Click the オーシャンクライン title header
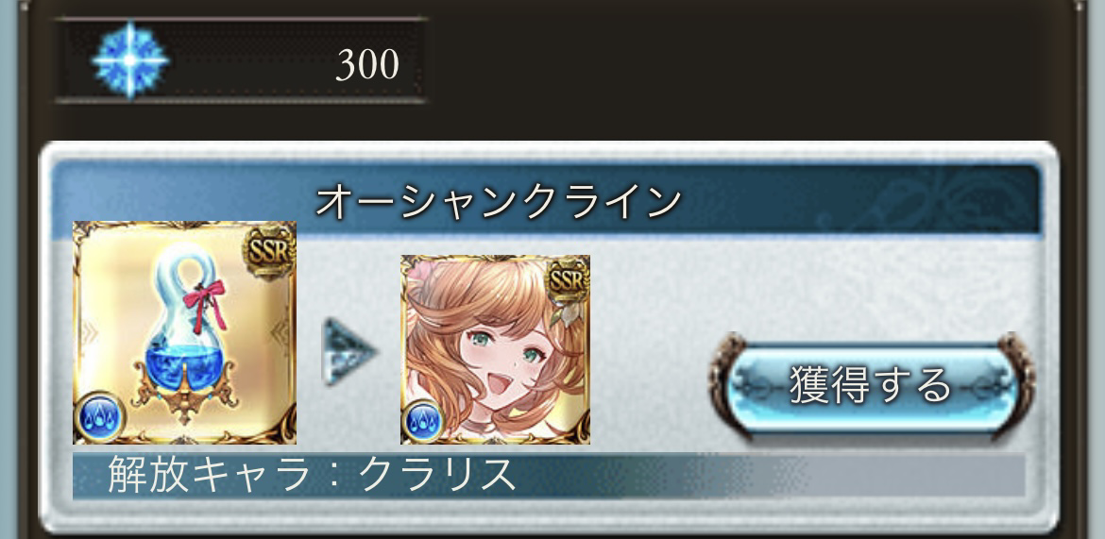 [498, 202]
